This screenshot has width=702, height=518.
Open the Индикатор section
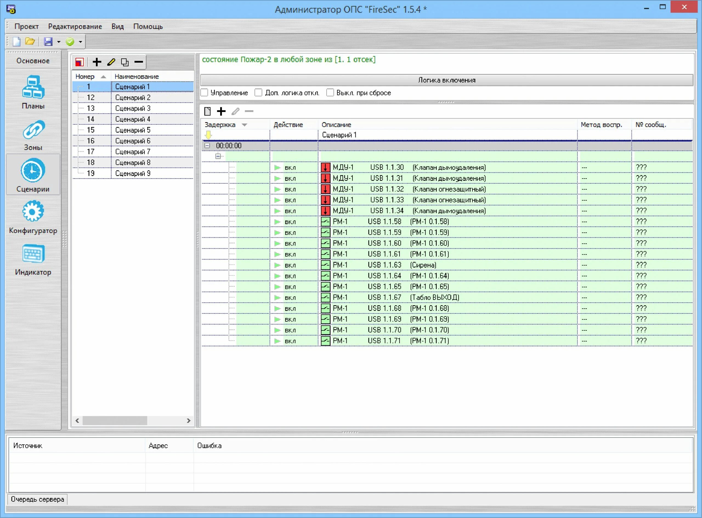click(33, 260)
